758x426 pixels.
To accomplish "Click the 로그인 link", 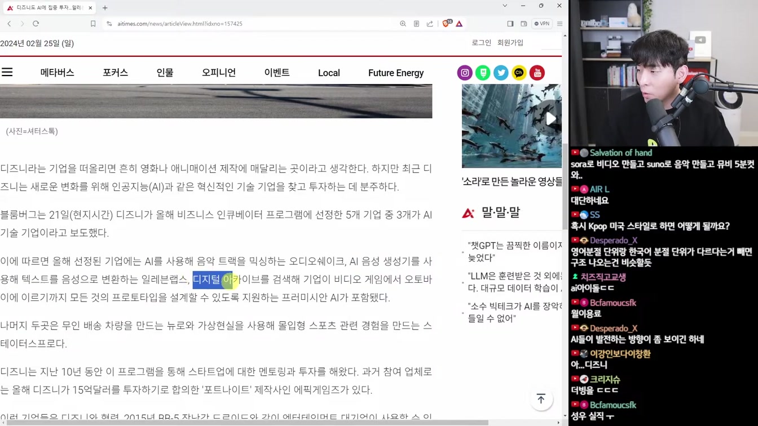I will 481,43.
